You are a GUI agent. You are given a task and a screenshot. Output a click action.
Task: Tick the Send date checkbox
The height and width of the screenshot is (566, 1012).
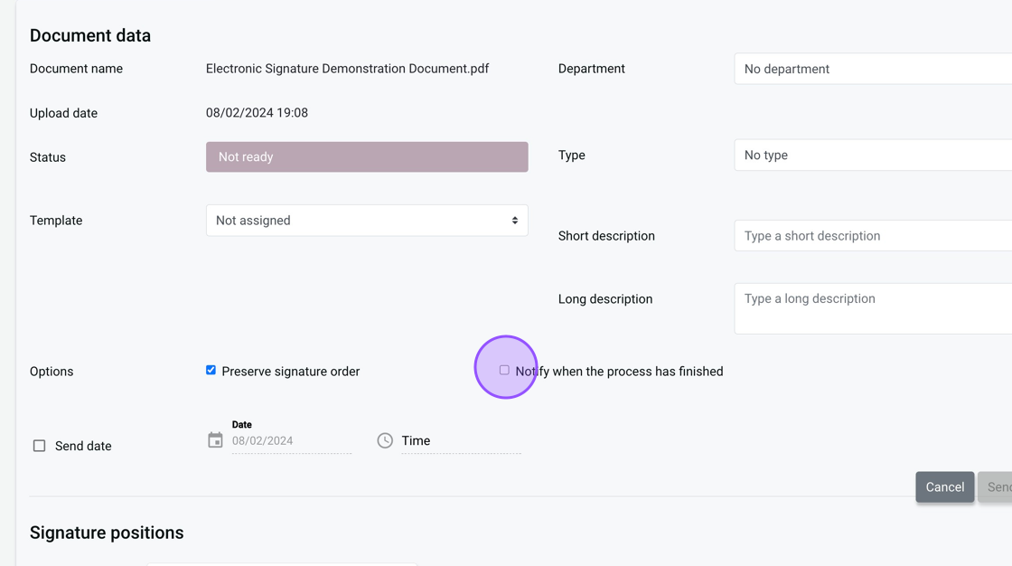pos(39,446)
